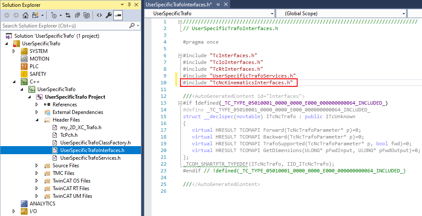Select the PLC node
Screen dimensions: 422x216
click(x=34, y=66)
